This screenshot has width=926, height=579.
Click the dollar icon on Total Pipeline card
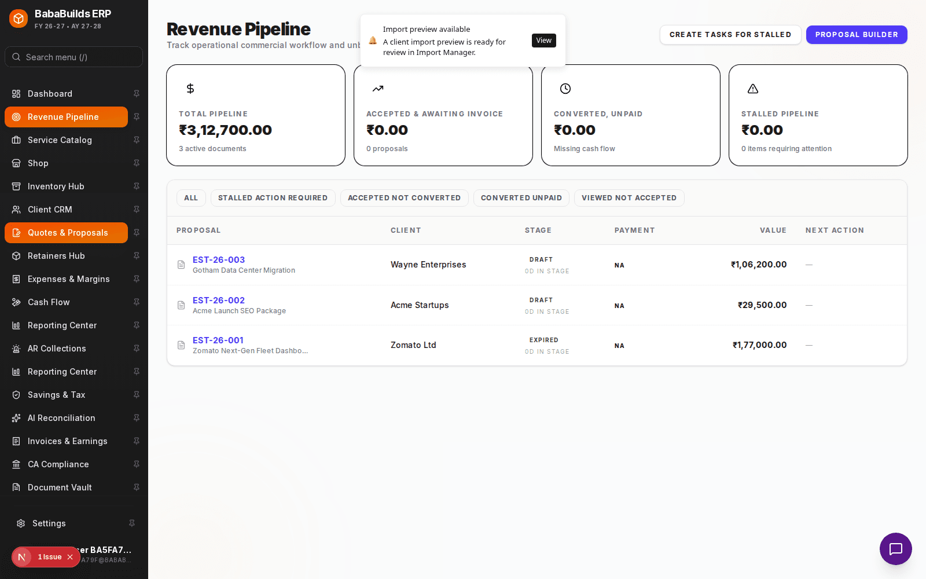coord(190,89)
